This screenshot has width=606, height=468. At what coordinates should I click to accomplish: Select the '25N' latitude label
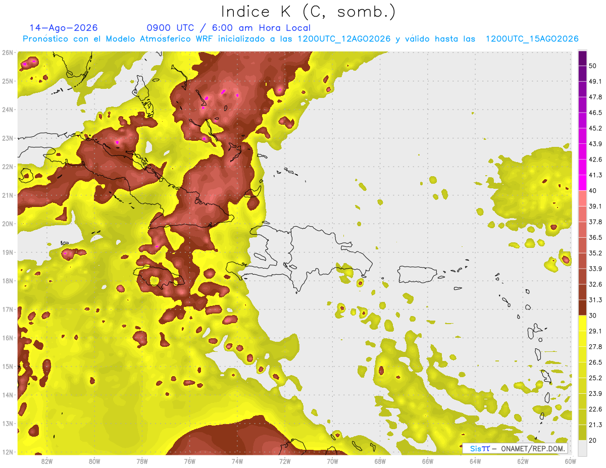pos(8,81)
